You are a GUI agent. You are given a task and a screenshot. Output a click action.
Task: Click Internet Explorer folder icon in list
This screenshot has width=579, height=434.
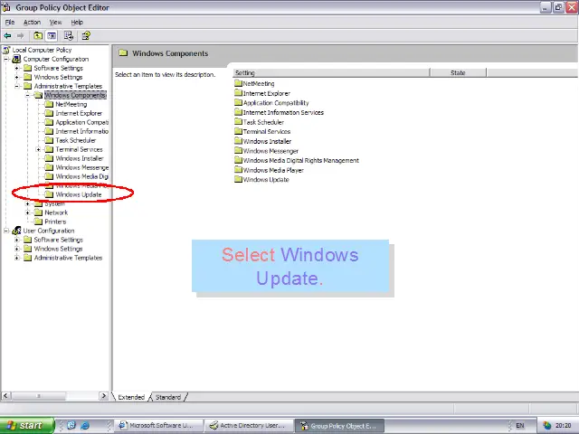[239, 93]
